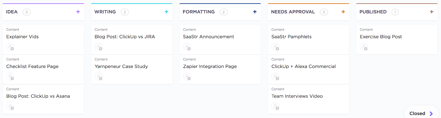Click the plus icon in IDEA column
The image size is (441, 118).
pyautogui.click(x=78, y=12)
